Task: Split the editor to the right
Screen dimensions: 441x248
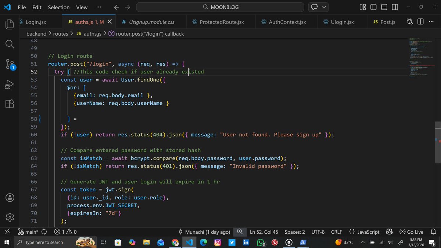Action: (x=420, y=22)
